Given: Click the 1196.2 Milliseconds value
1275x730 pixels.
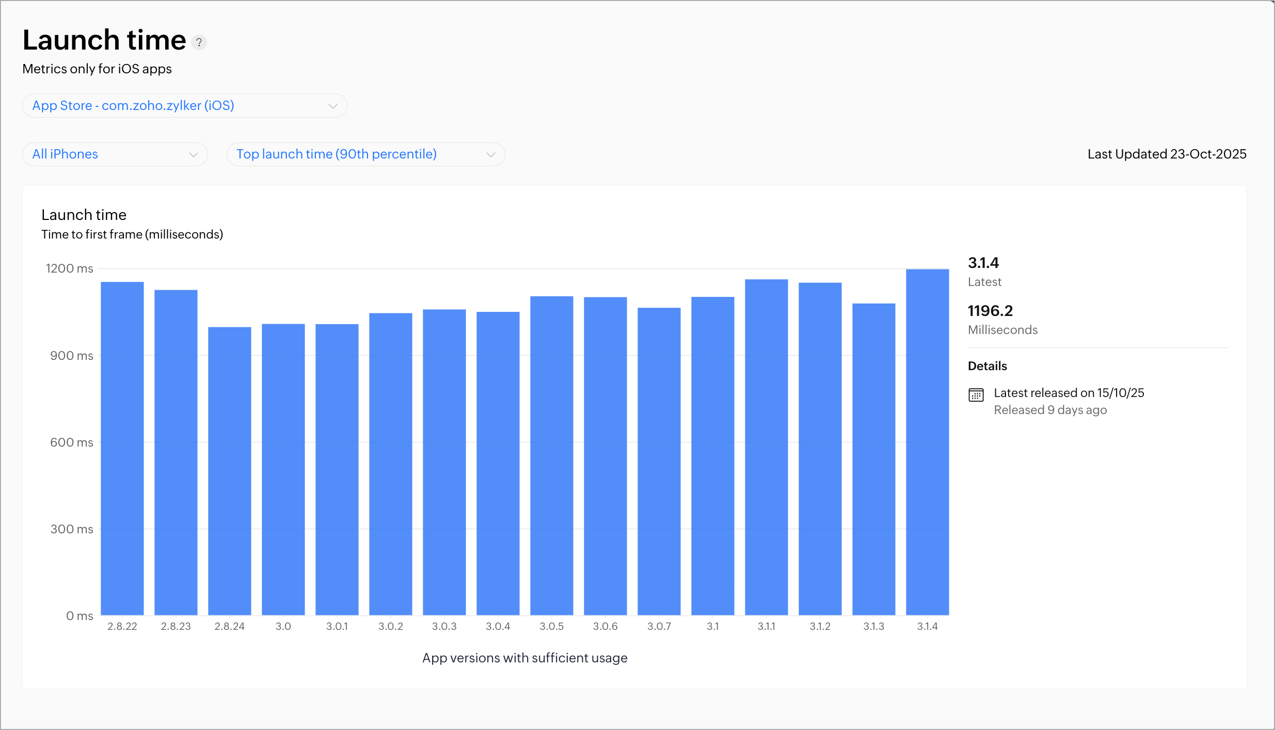Looking at the screenshot, I should click(990, 311).
